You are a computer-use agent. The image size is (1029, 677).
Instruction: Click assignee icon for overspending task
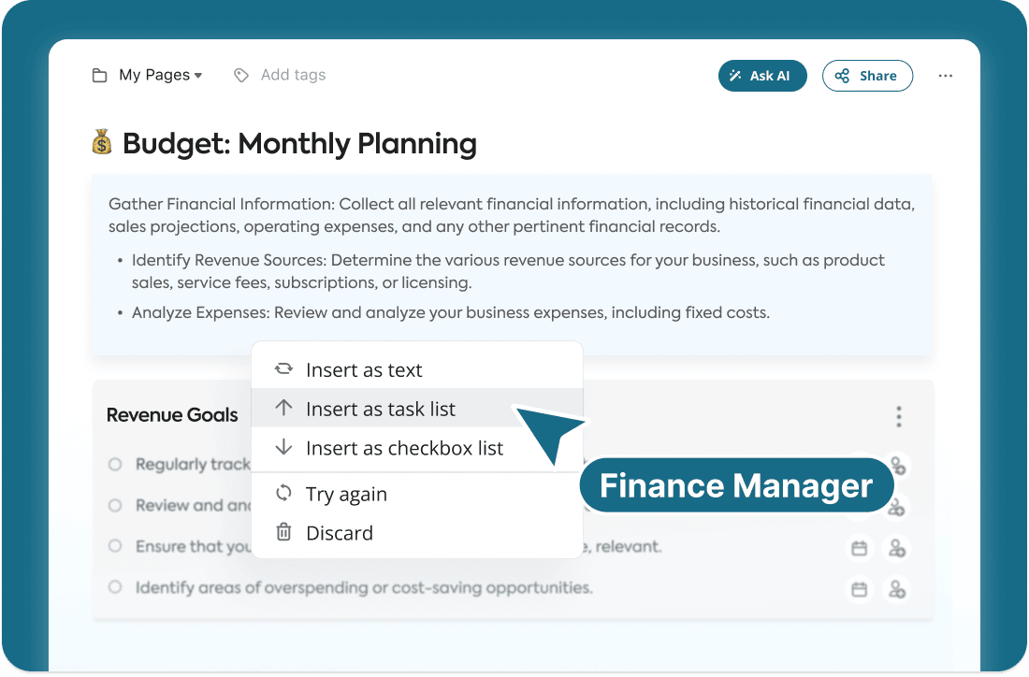(x=896, y=589)
